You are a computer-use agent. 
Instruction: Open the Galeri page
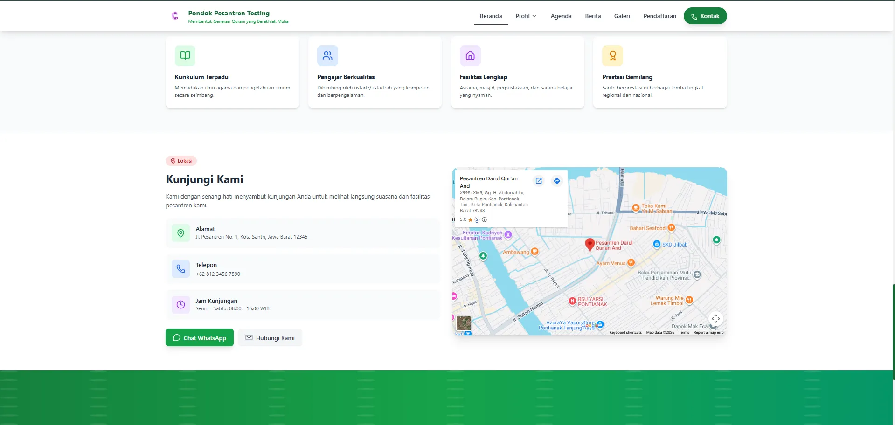click(622, 16)
